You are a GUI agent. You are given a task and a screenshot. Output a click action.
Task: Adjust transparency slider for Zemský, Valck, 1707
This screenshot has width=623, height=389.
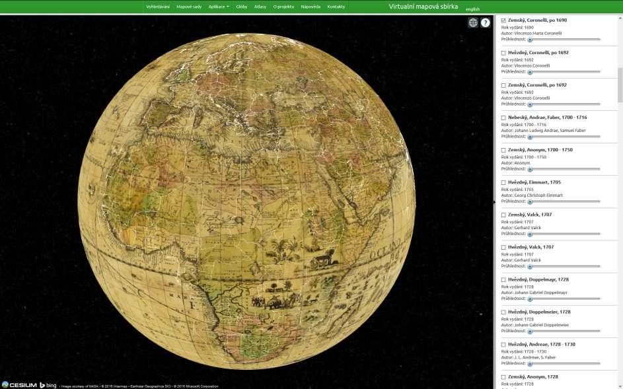tap(564, 234)
